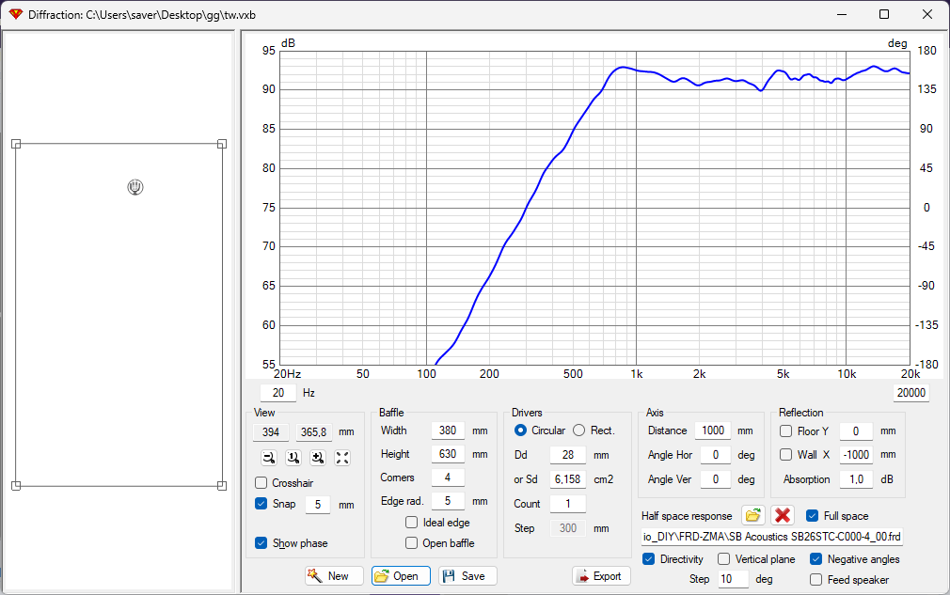Viewport: 950px width, 595px height.
Task: Click the Diffraction app icon in title bar
Action: click(15, 14)
